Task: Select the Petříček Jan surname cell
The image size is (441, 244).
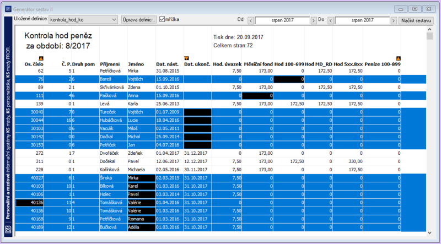Action: pos(113,145)
